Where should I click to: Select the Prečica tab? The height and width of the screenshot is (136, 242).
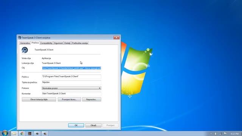pyautogui.click(x=35, y=43)
